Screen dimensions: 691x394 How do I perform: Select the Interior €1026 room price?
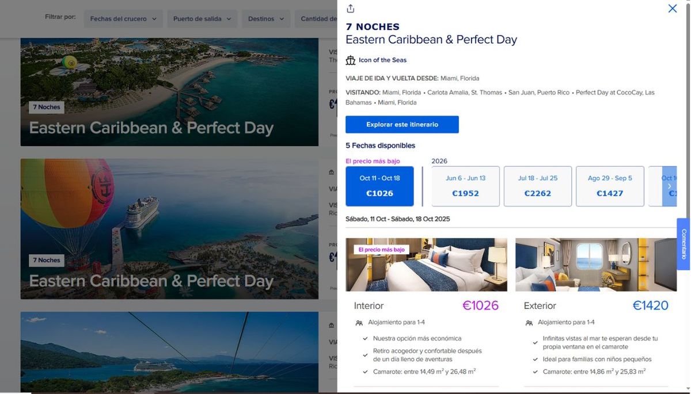480,305
